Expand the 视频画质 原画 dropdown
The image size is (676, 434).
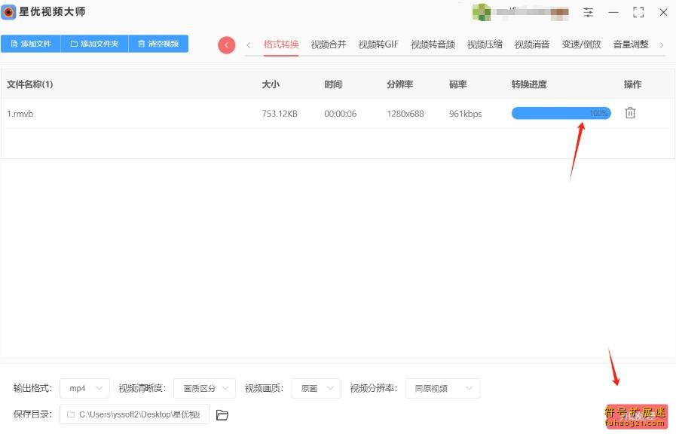(316, 389)
